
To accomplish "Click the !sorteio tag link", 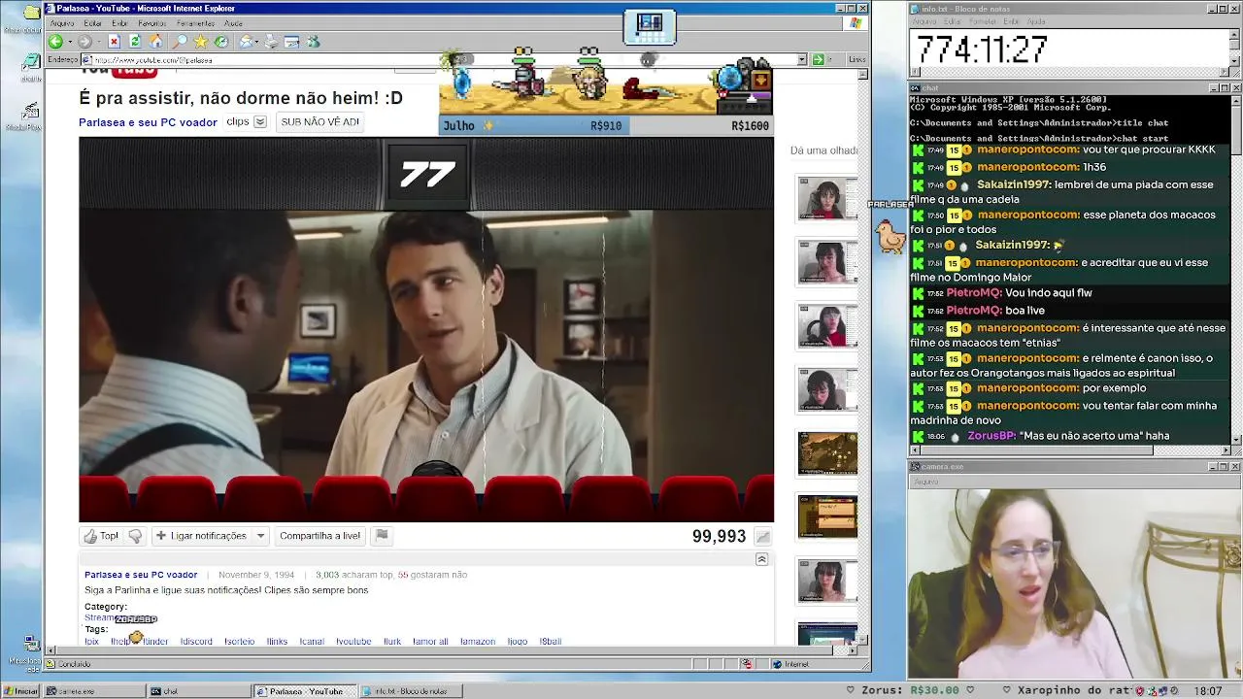I will [239, 642].
